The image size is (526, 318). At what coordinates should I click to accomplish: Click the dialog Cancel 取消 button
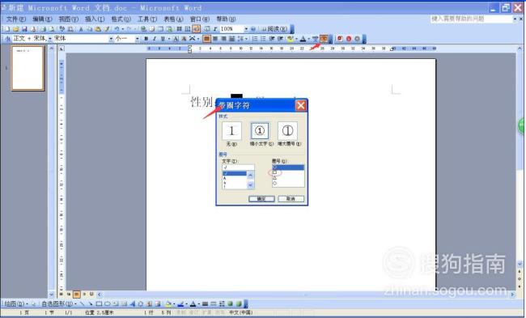(x=291, y=199)
